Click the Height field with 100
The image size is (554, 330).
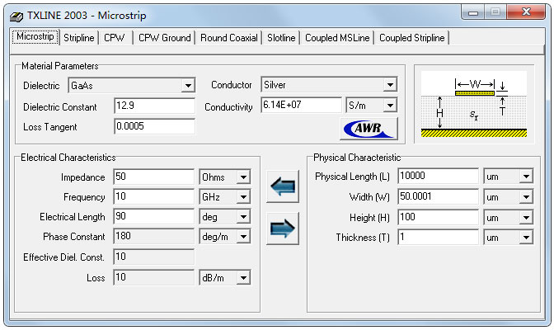click(x=438, y=217)
